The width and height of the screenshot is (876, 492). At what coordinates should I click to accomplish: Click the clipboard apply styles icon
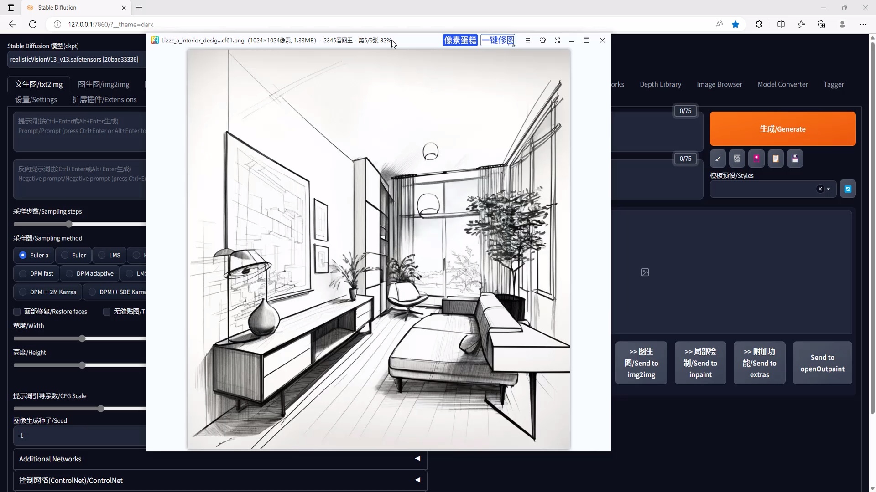coord(776,159)
